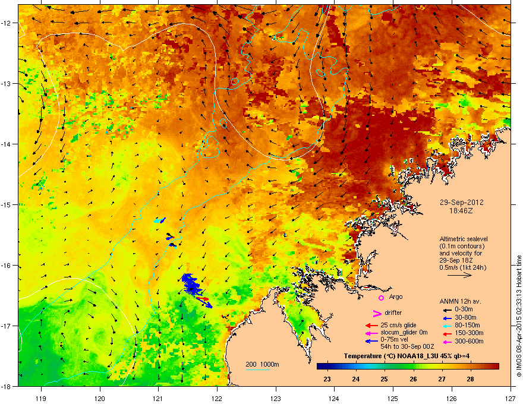Click the '0.5m/s (1kt 24h)' scale label
The image size is (523, 404).
point(462,268)
